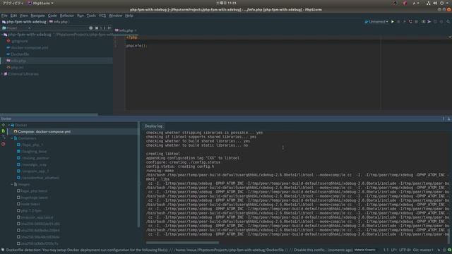Open the Unnamed run configuration dropdown
The width and height of the screenshot is (452, 254).
click(x=376, y=22)
